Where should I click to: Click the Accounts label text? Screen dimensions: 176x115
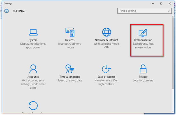33,77
